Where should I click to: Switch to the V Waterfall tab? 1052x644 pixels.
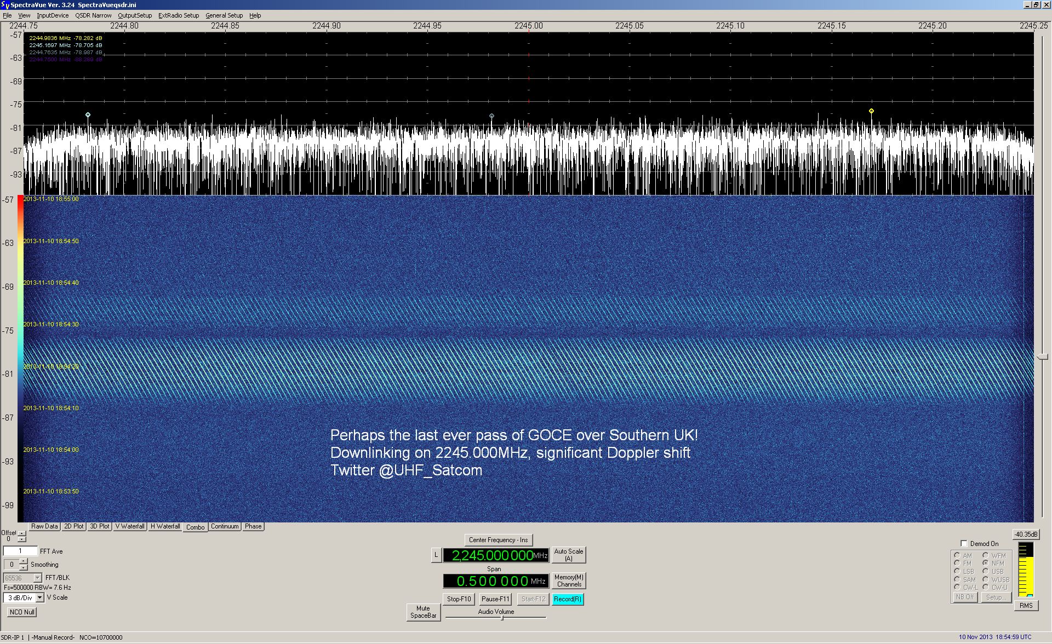coord(130,526)
